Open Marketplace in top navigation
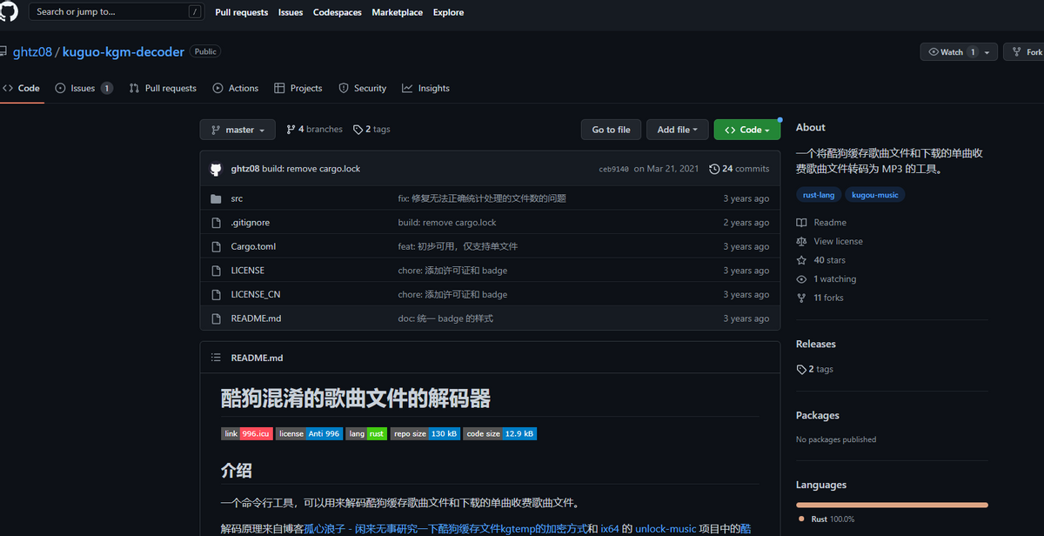1044x536 pixels. pos(397,12)
